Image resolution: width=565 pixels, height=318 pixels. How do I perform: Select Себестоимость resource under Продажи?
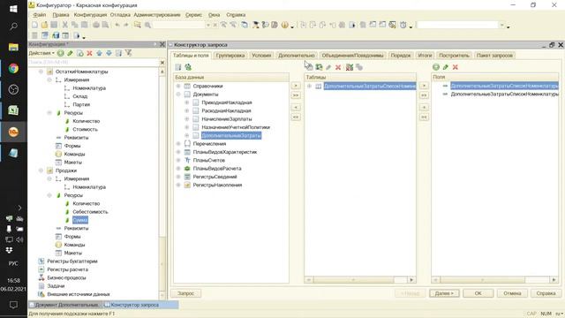(90, 212)
